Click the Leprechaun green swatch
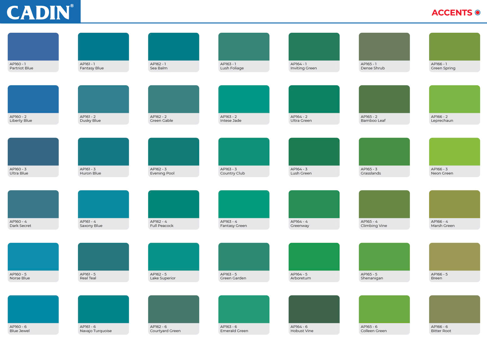The height and width of the screenshot is (344, 487). click(454, 99)
